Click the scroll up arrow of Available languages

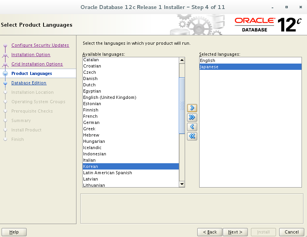click(x=182, y=60)
